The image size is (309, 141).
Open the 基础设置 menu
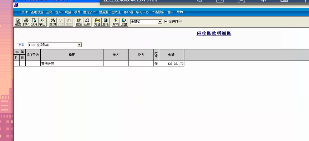[x=37, y=12]
